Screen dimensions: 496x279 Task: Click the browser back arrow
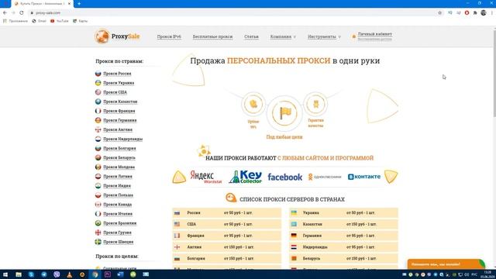(5, 13)
